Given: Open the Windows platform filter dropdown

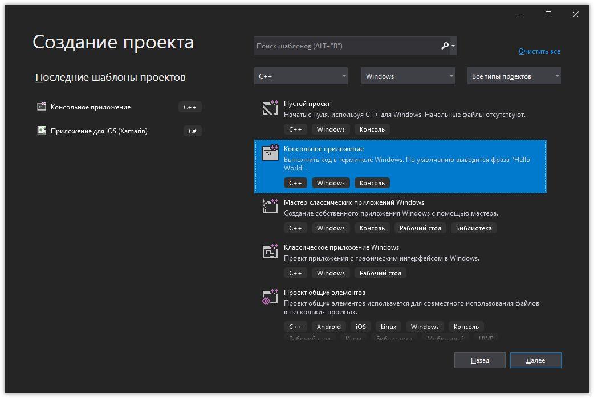Looking at the screenshot, I should pyautogui.click(x=408, y=76).
